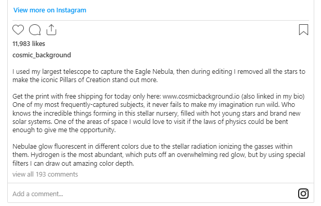Image resolution: width=321 pixels, height=206 pixels.
Task: Open the 11,983 likes list
Action: (29, 43)
